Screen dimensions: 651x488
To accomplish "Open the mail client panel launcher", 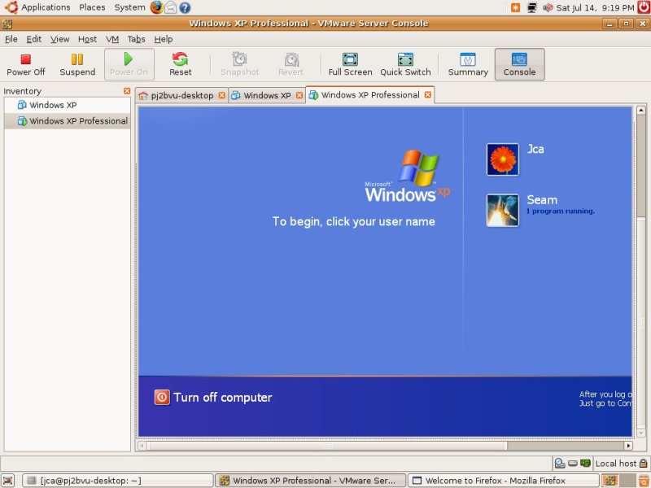I will coord(171,7).
